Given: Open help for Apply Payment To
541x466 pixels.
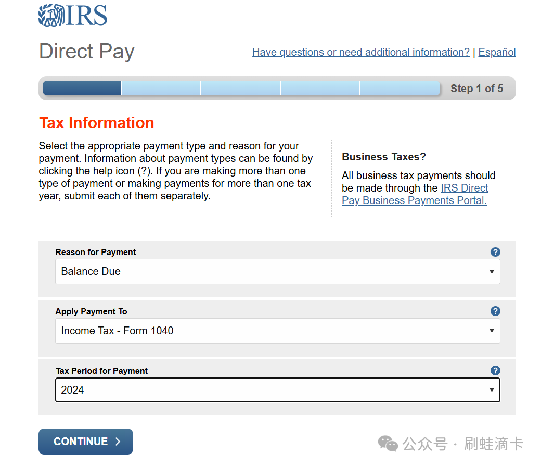Looking at the screenshot, I should point(495,311).
